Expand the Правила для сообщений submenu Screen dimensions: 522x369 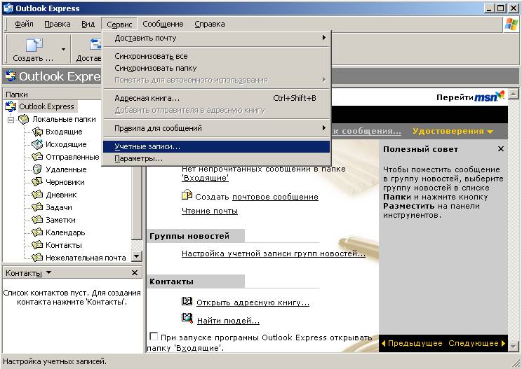tap(216, 128)
